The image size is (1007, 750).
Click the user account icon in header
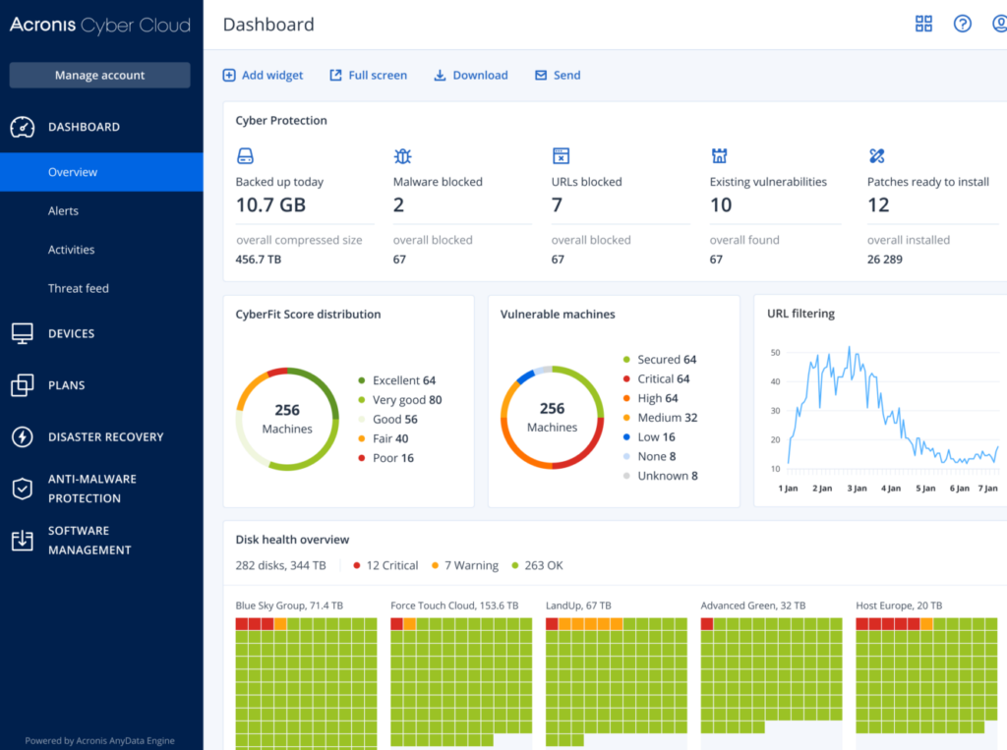[x=999, y=25]
